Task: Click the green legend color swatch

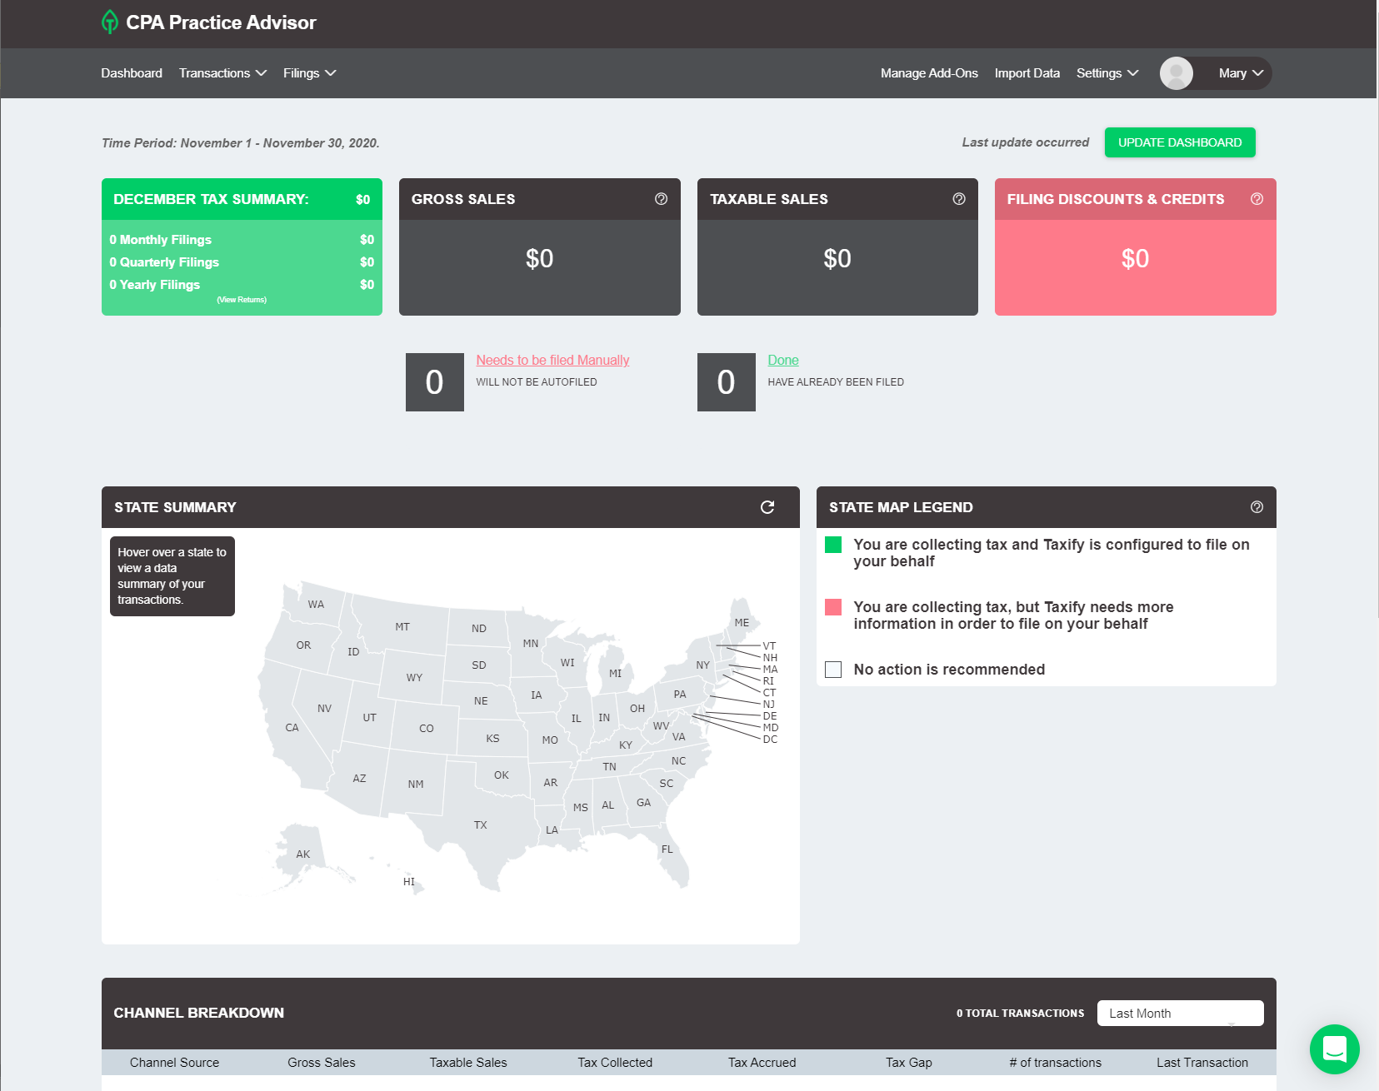Action: 833,545
